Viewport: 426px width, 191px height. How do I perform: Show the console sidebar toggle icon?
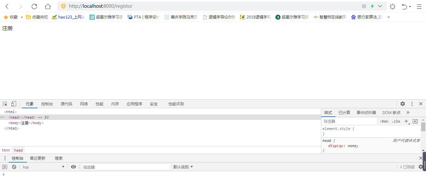pos(5,167)
